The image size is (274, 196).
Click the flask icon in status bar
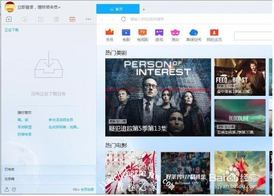coord(7,189)
